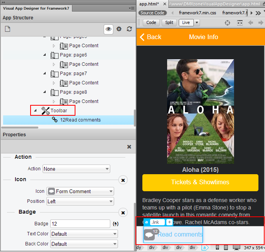The height and width of the screenshot is (252, 265).
Task: Go forward with the right arrow icon
Action: [261, 23]
